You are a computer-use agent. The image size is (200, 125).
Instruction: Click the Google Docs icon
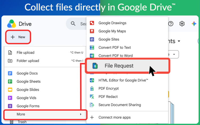10,73
